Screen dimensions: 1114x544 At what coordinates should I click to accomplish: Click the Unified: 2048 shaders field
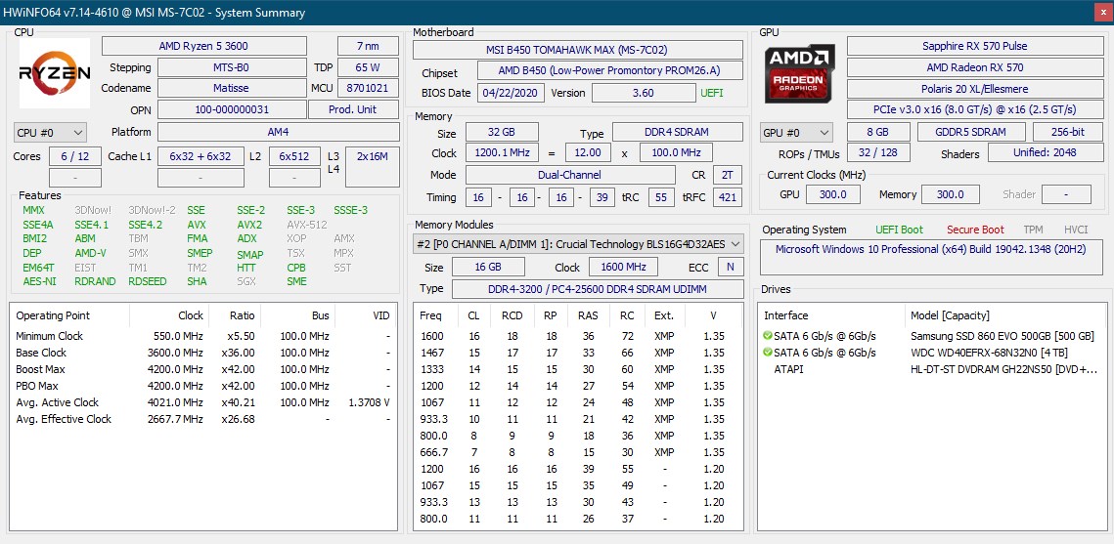(x=1046, y=152)
